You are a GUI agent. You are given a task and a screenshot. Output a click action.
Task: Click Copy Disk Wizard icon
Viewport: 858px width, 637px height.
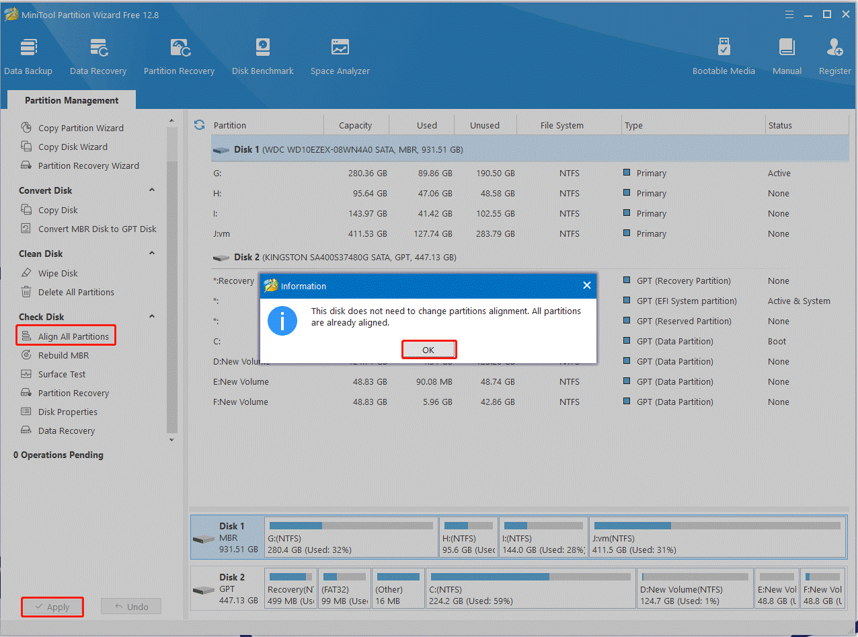(26, 147)
